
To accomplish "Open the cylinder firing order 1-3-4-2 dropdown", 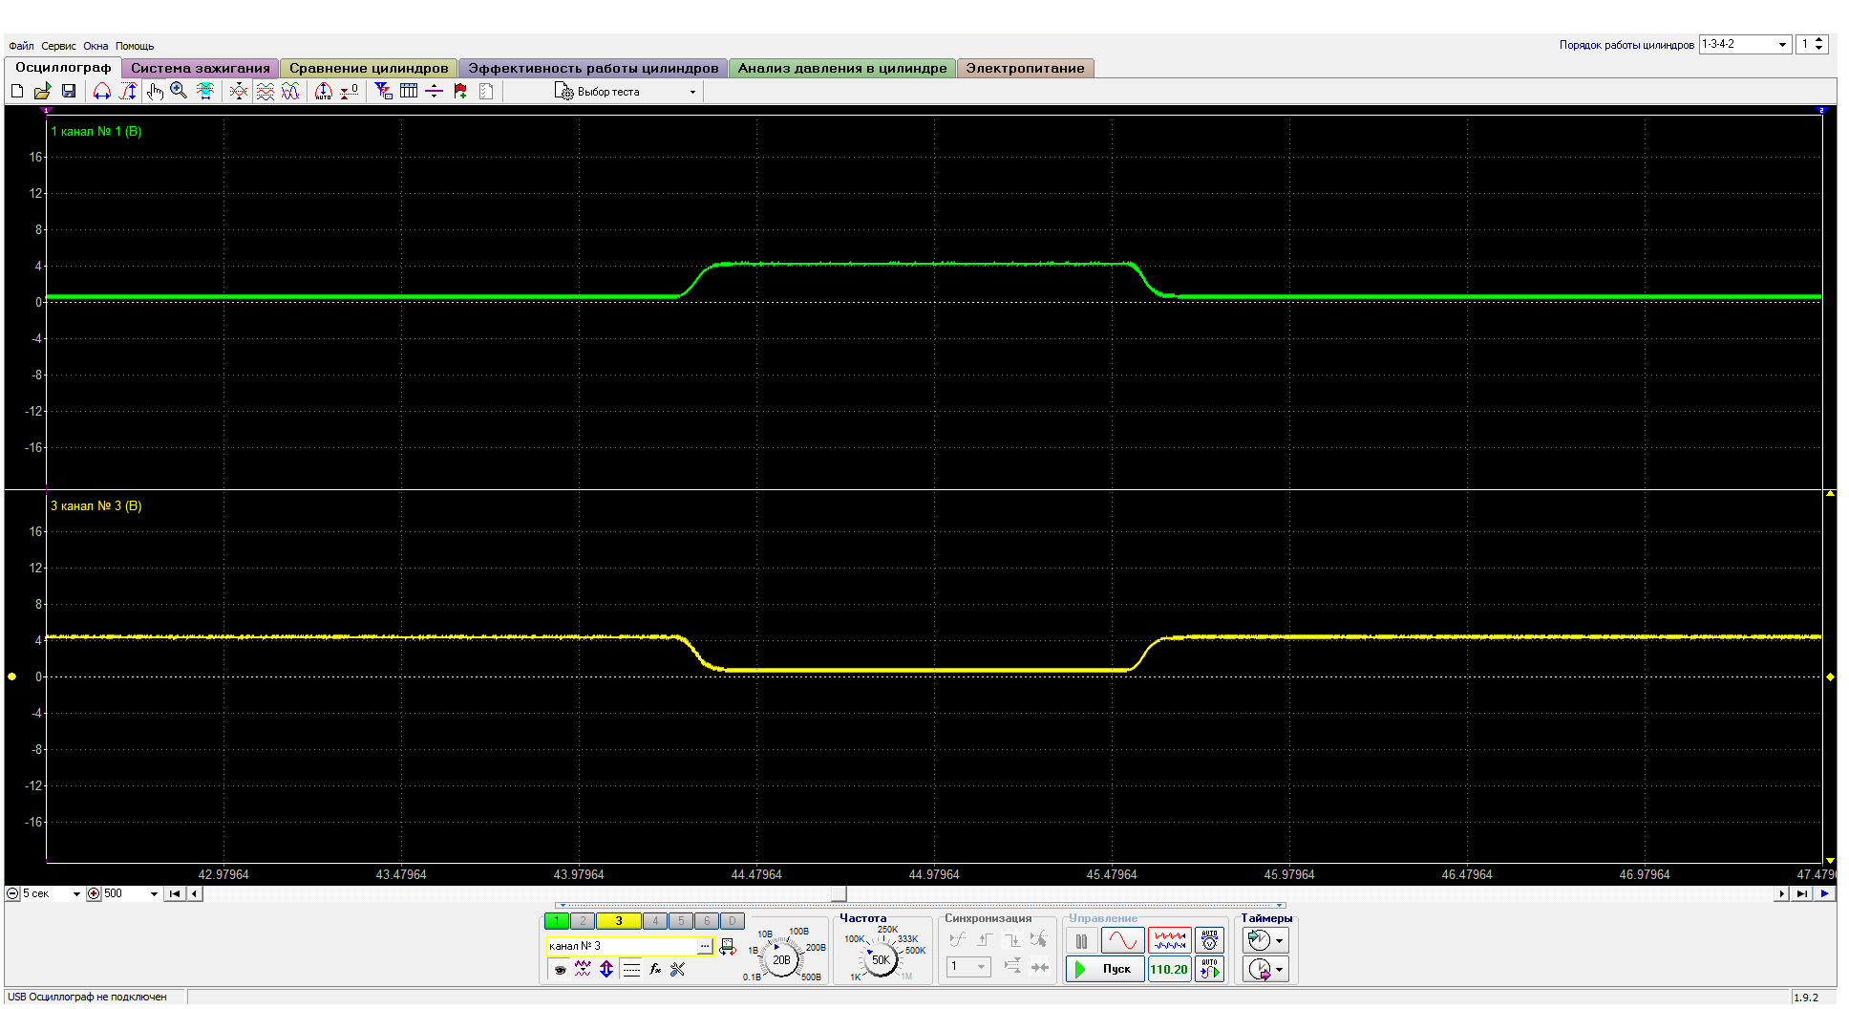I will 1744,44.
